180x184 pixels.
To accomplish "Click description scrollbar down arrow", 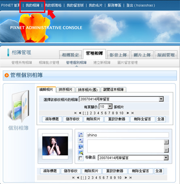I will pyautogui.click(x=166, y=150).
